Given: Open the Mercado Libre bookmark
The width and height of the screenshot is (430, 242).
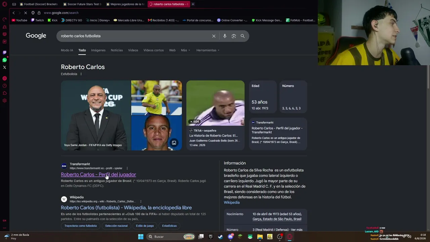Looking at the screenshot, I should point(129,20).
